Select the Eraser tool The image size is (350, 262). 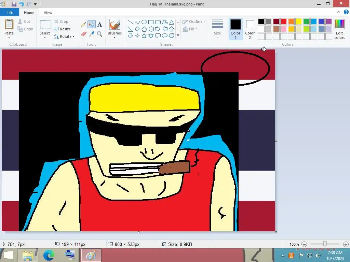83,34
